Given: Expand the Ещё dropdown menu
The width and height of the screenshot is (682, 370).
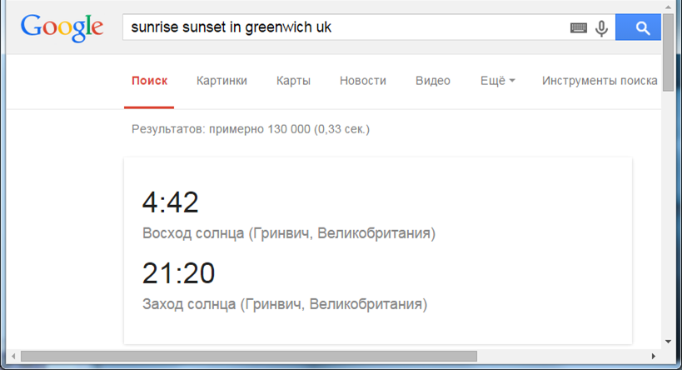Looking at the screenshot, I should [498, 81].
